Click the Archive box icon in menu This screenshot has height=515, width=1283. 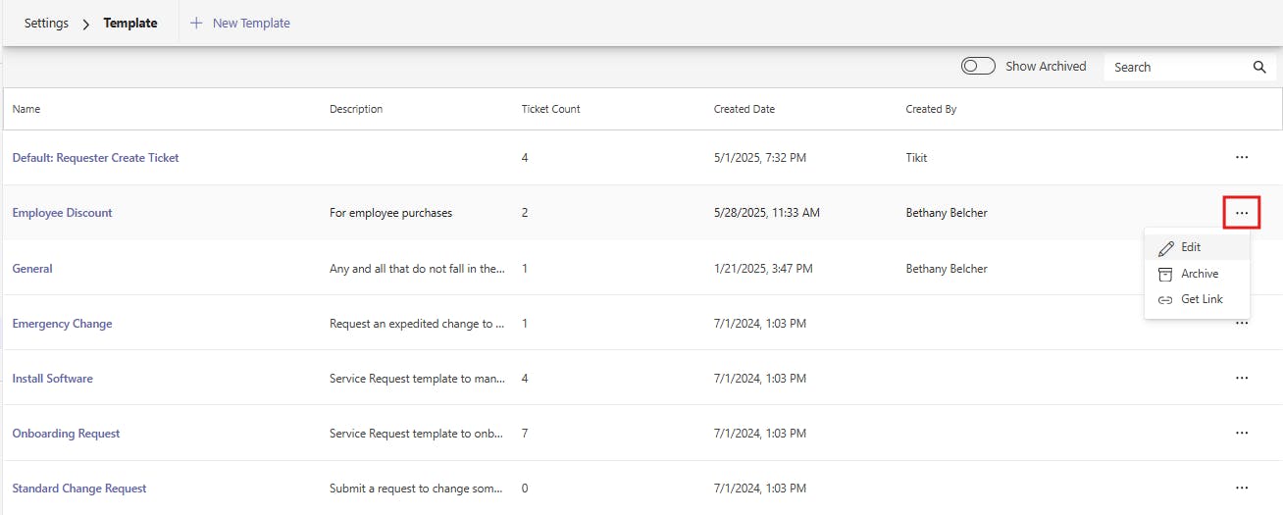click(x=1165, y=274)
